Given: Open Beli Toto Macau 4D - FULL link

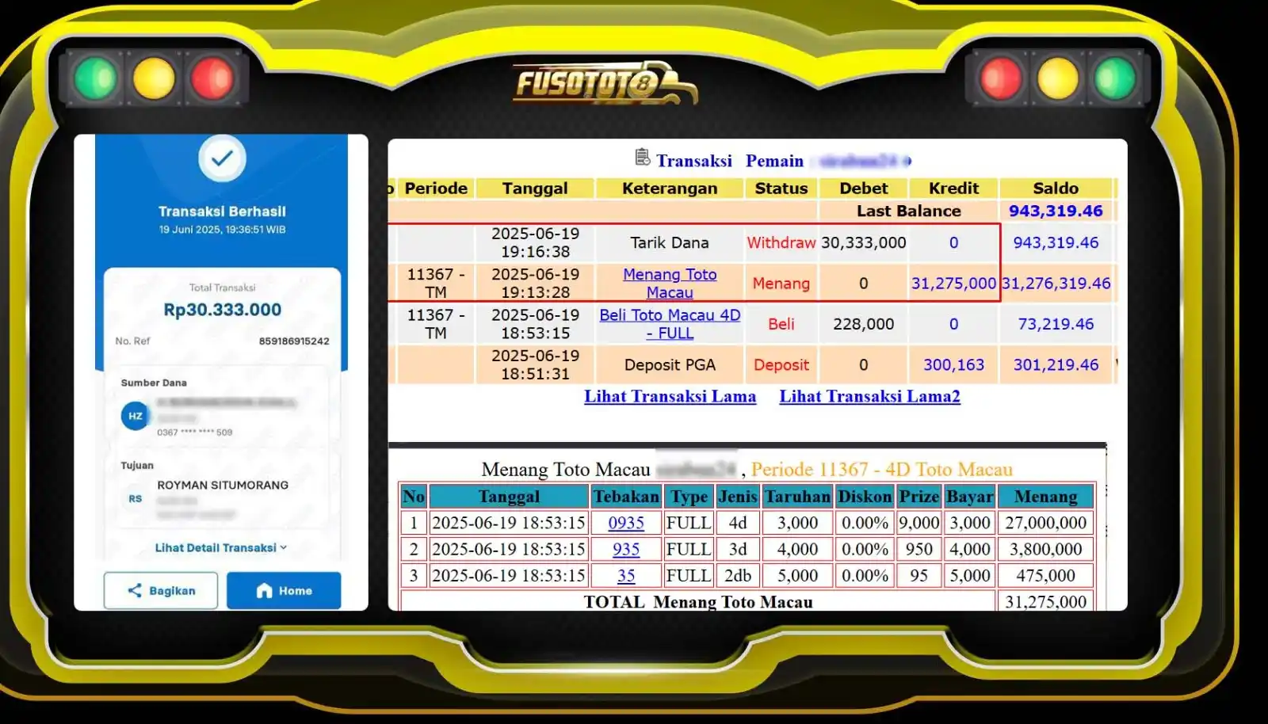Looking at the screenshot, I should 670,324.
